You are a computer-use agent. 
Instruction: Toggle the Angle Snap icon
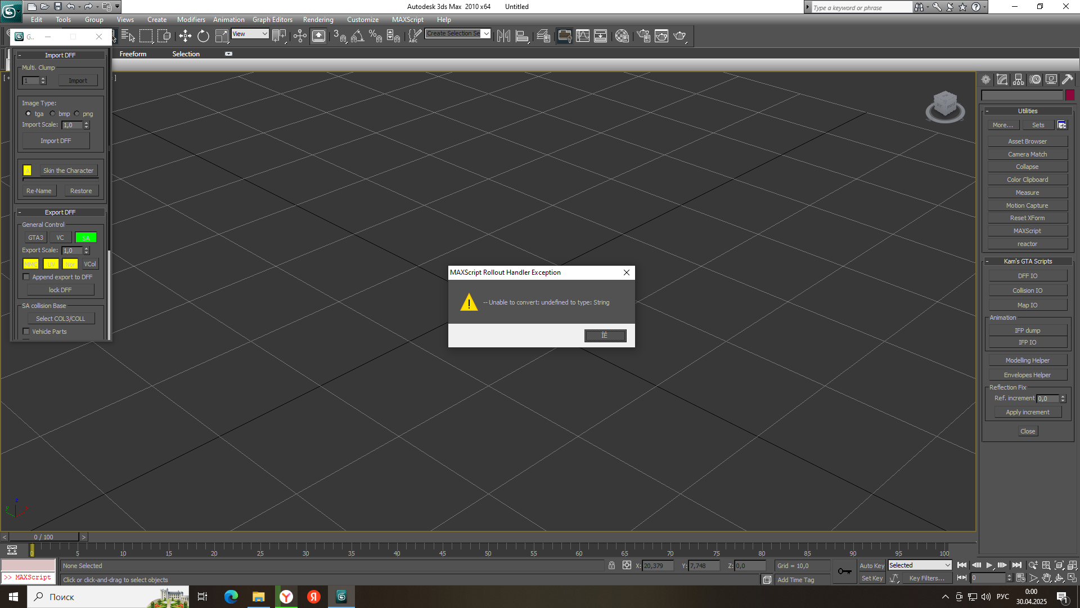[x=357, y=37]
